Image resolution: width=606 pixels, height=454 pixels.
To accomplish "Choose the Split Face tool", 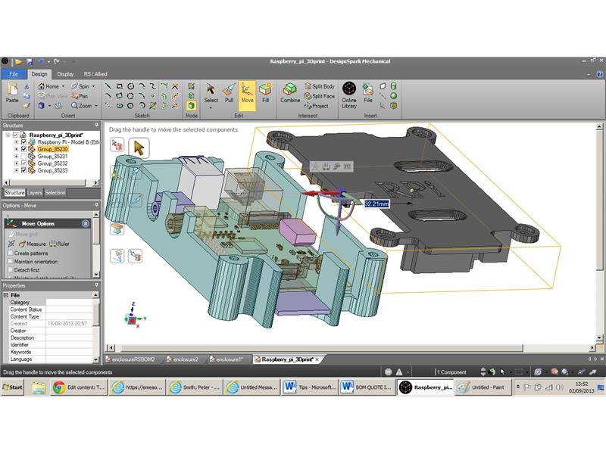I will (320, 96).
